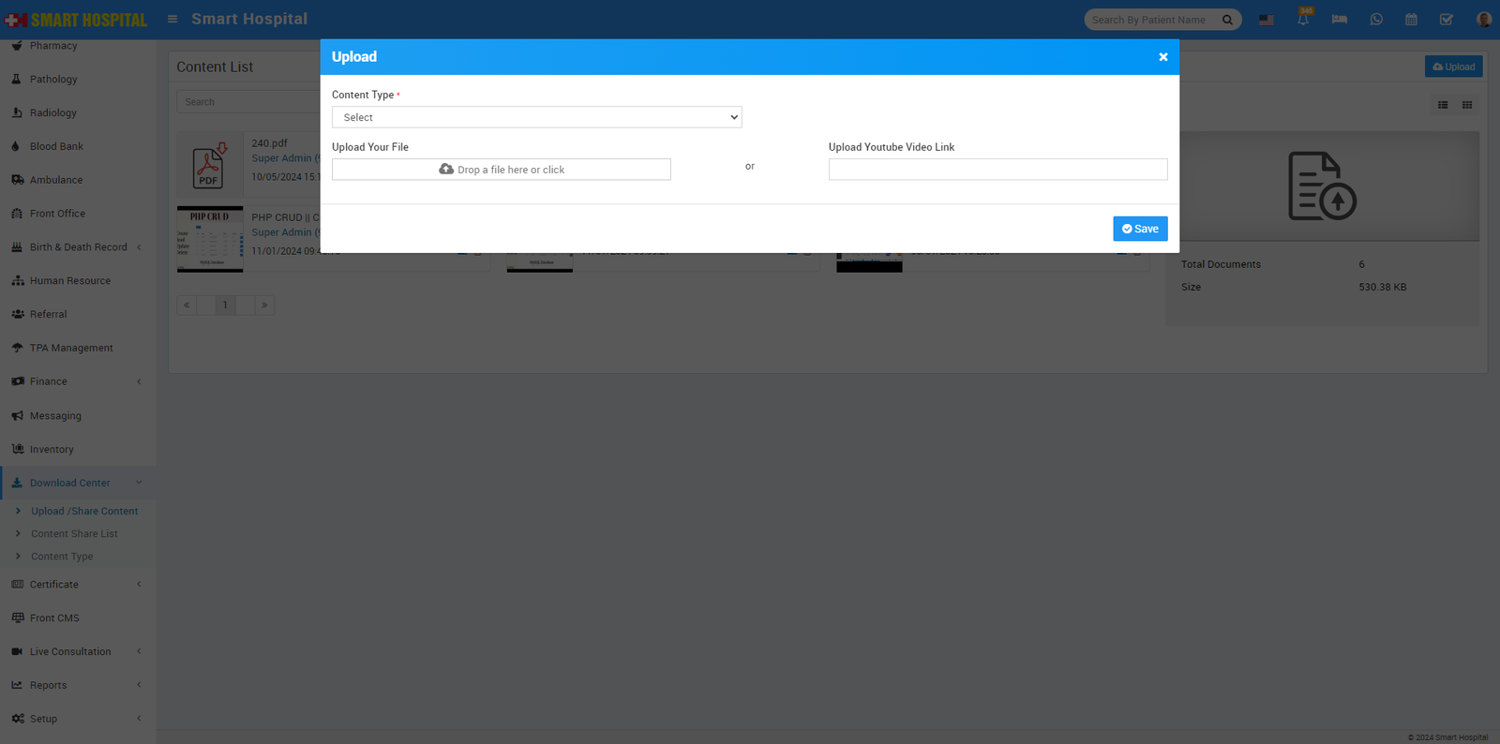
Task: Click the language flag icon
Action: (1267, 20)
